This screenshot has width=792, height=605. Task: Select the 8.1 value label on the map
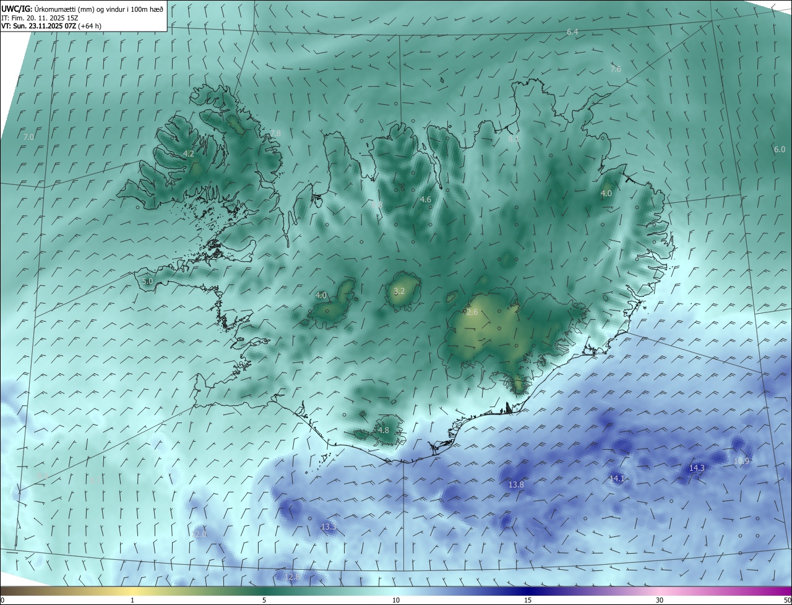514,139
